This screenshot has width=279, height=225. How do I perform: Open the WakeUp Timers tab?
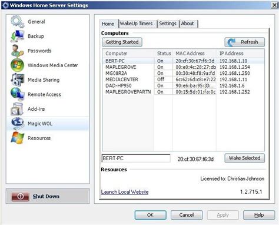[x=137, y=24]
